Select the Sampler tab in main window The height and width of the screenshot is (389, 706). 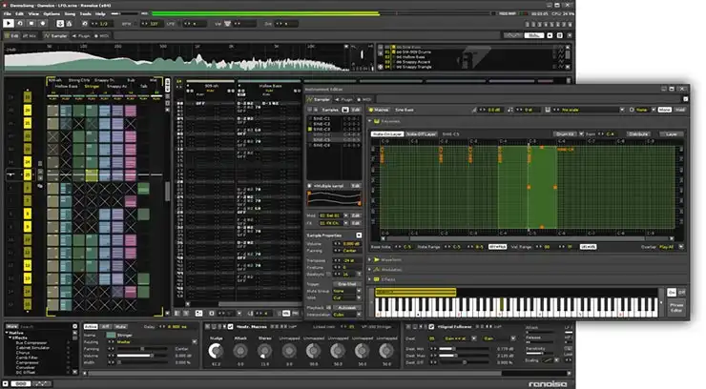coord(56,35)
